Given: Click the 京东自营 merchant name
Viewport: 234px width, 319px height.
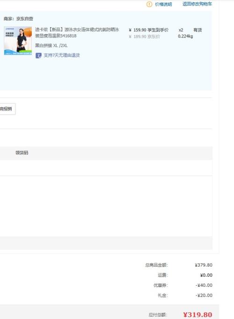Looking at the screenshot, I should [25, 19].
